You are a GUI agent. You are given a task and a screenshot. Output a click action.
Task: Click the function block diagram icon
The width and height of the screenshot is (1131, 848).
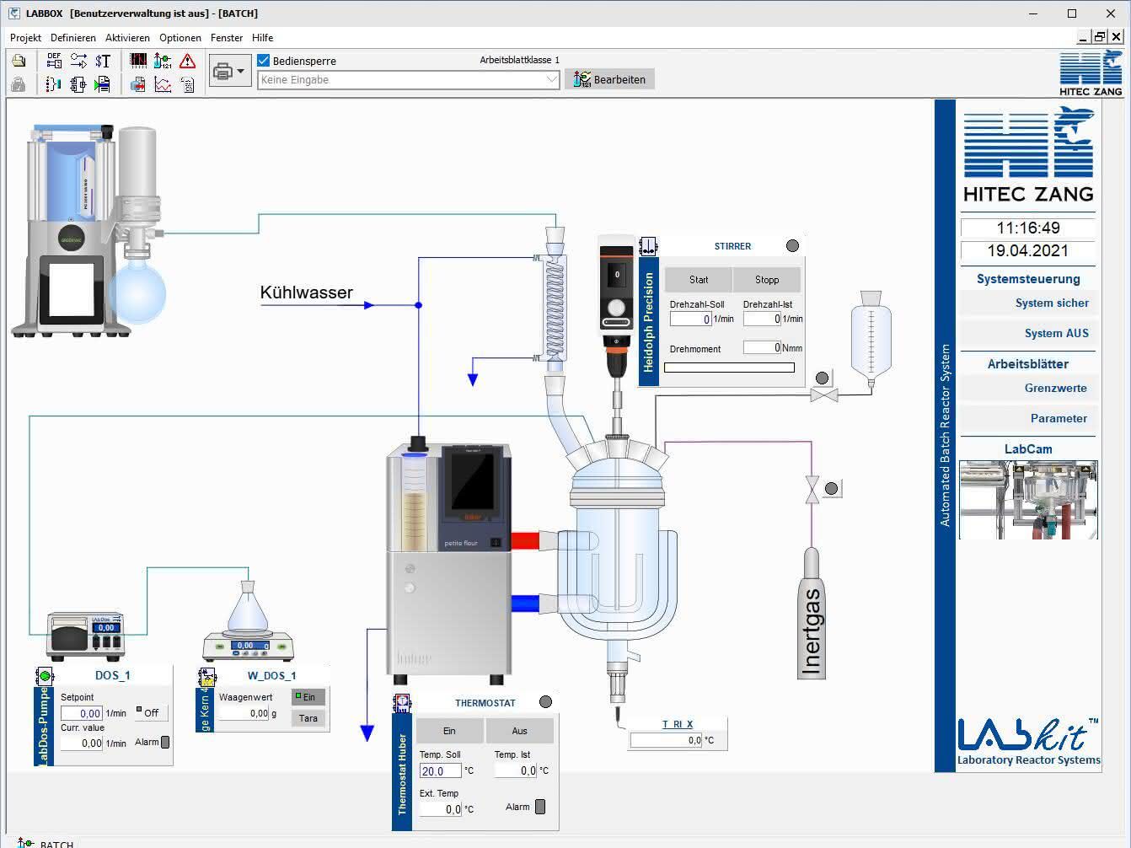(78, 84)
